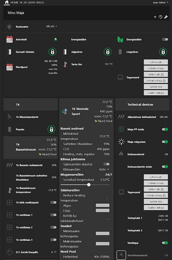The image size is (172, 260).
Task: Click the plus icon to add item
Action: click(155, 17)
